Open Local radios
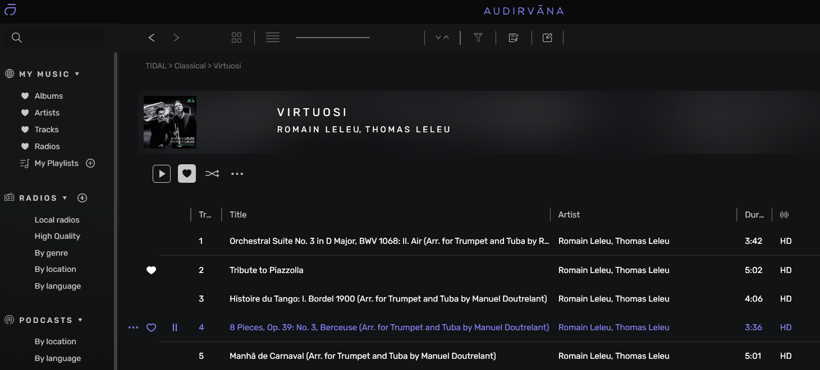 (57, 220)
